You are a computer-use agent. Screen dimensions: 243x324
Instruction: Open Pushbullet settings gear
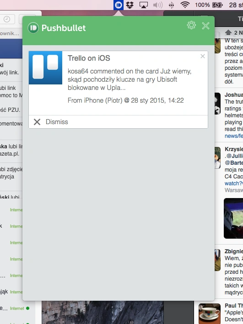[191, 25]
